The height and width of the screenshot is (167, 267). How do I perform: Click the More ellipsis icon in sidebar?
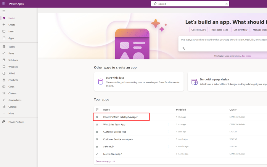4,113
